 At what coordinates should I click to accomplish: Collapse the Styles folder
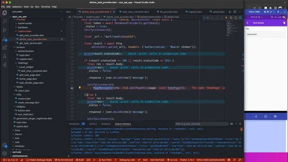click(x=19, y=87)
